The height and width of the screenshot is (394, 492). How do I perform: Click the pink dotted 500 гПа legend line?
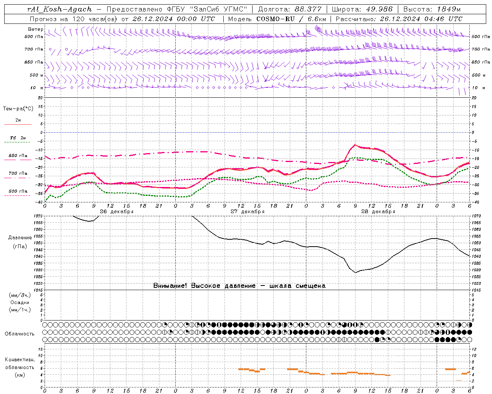pos(17,195)
